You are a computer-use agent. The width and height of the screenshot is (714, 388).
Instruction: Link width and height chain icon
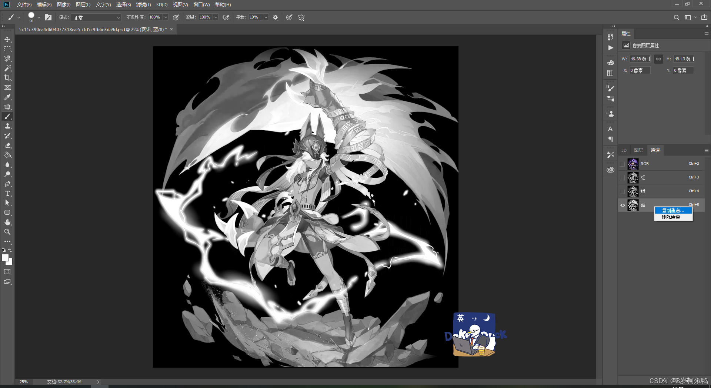658,59
